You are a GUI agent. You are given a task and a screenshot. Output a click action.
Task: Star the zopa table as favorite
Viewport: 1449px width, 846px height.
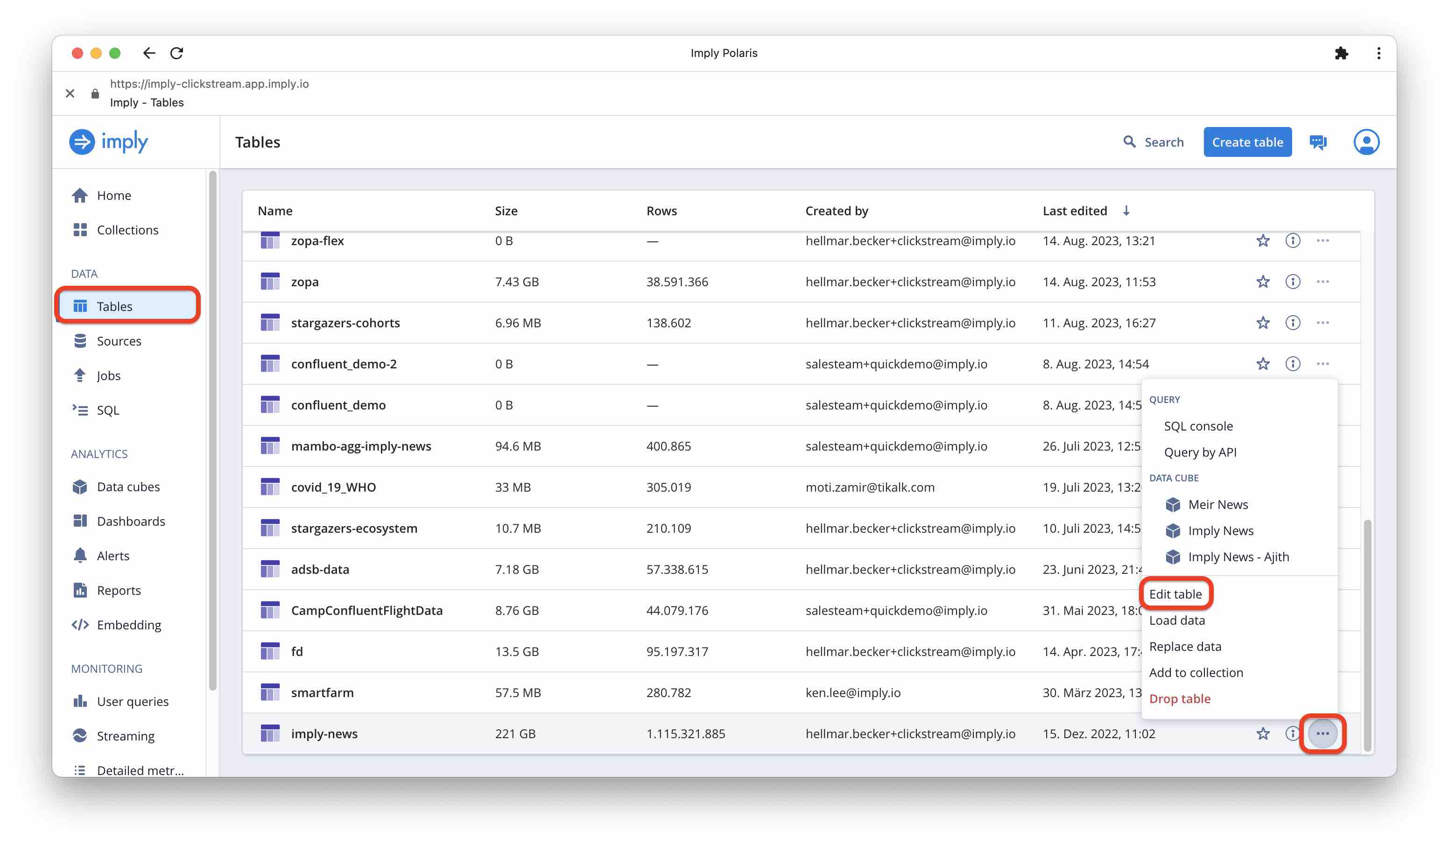[1262, 282]
